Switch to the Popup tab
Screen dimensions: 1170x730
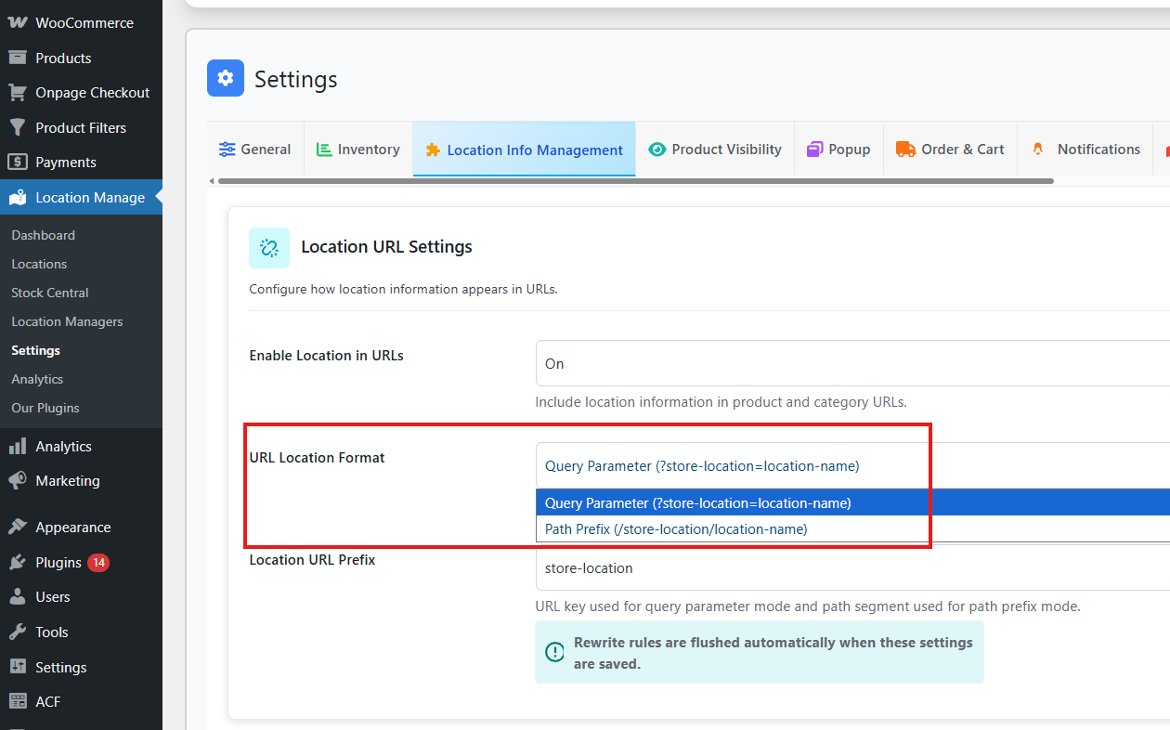pos(838,149)
